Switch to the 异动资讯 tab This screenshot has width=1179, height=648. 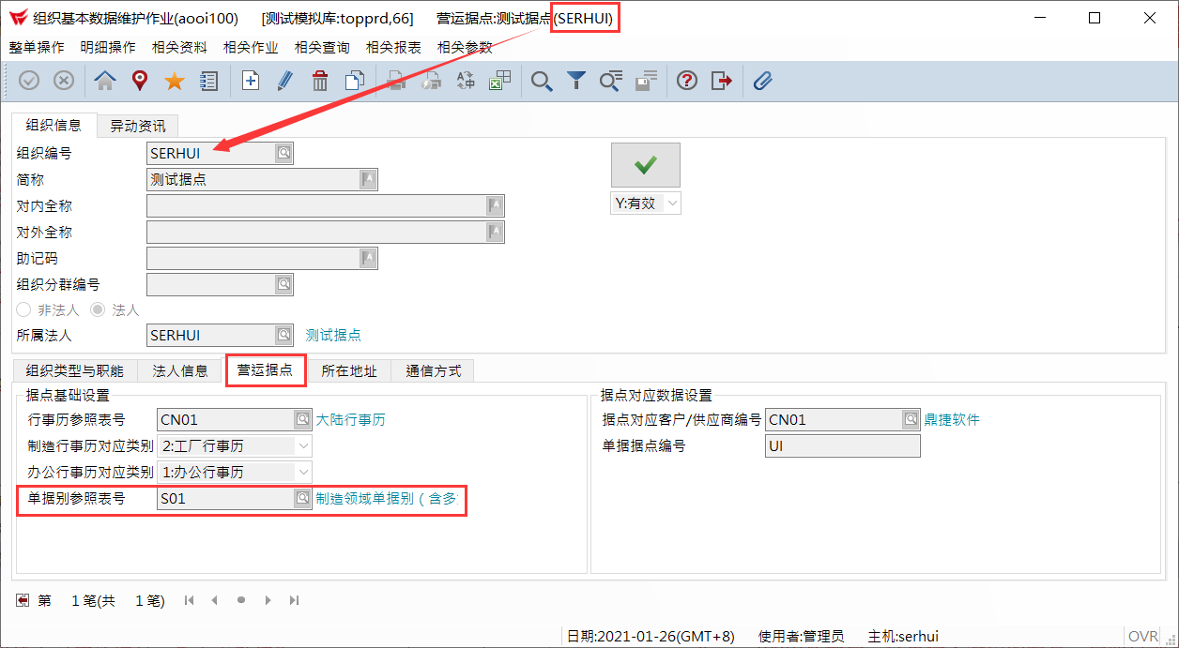pos(137,126)
